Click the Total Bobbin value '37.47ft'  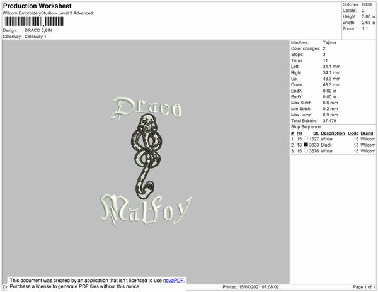(329, 121)
